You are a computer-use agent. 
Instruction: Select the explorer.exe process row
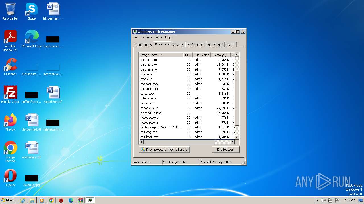click(187, 108)
